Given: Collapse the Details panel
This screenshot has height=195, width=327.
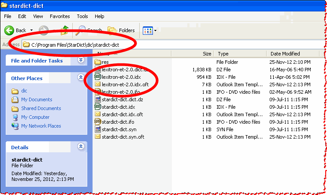Looking at the screenshot, I should pyautogui.click(x=81, y=147).
